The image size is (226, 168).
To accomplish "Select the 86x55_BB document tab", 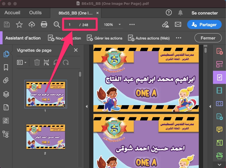I will pos(76,13).
